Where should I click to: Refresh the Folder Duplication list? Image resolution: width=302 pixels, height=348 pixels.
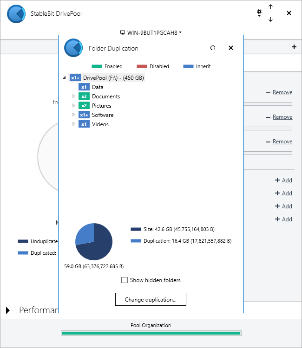point(213,48)
